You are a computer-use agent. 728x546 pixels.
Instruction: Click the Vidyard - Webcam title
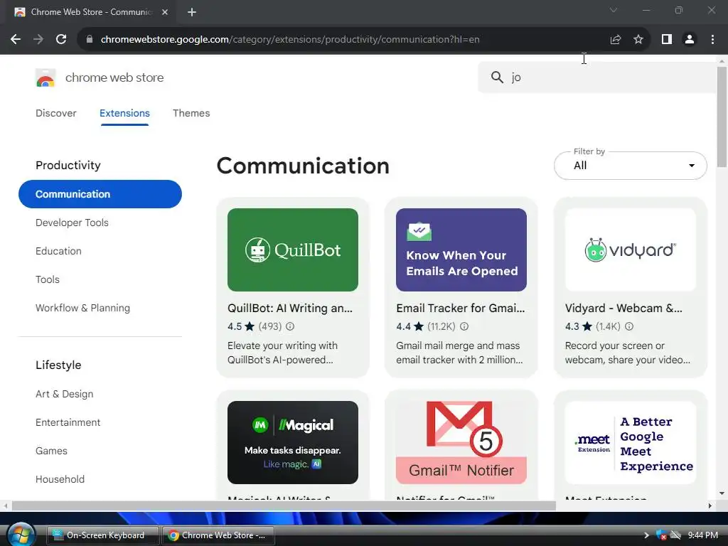tap(623, 309)
